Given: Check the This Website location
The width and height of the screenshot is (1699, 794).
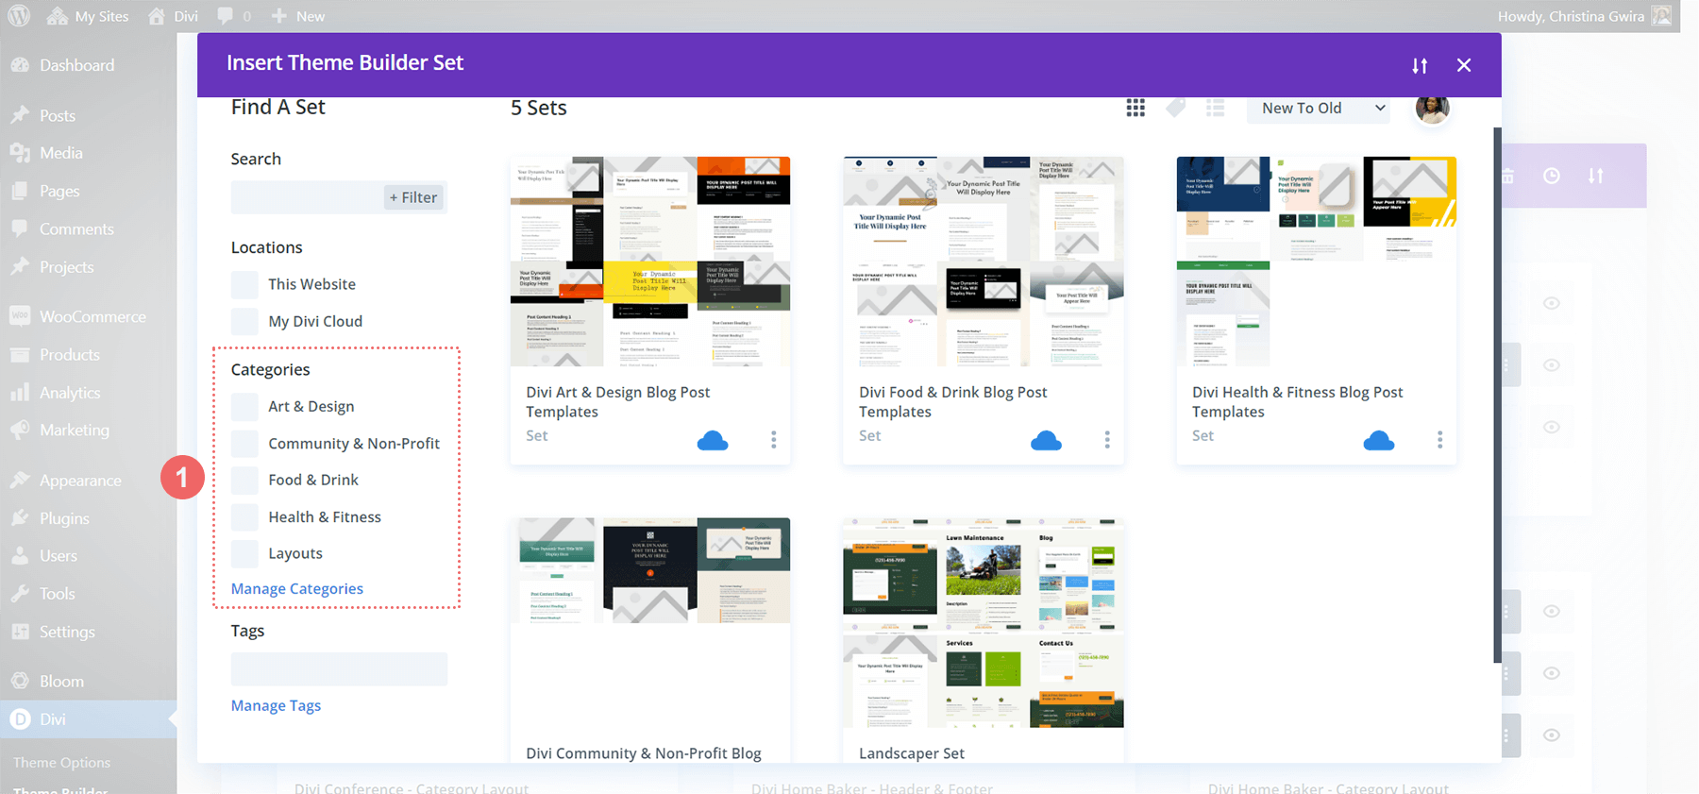Looking at the screenshot, I should point(244,284).
